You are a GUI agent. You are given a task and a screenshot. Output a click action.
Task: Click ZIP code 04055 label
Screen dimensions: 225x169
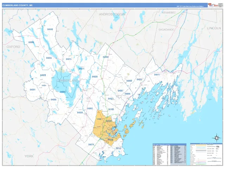pyautogui.click(x=49, y=58)
